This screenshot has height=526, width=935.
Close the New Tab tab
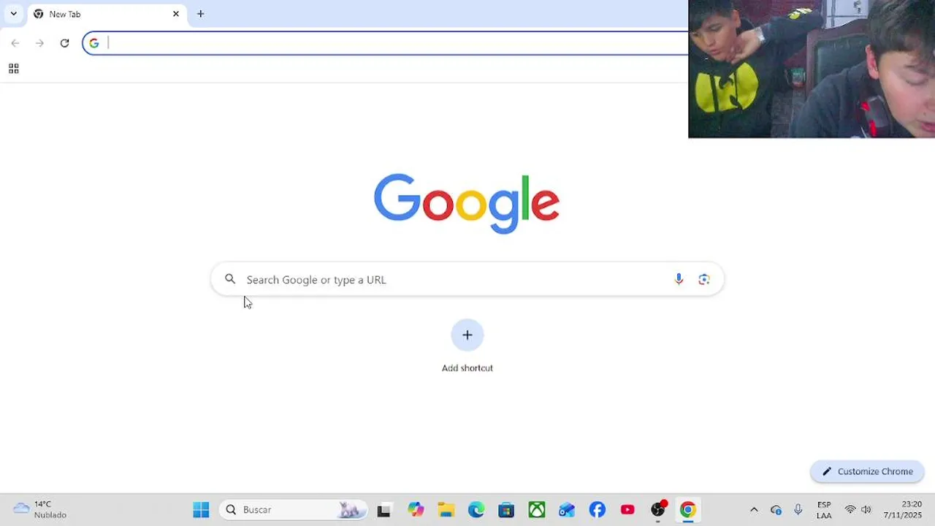175,14
